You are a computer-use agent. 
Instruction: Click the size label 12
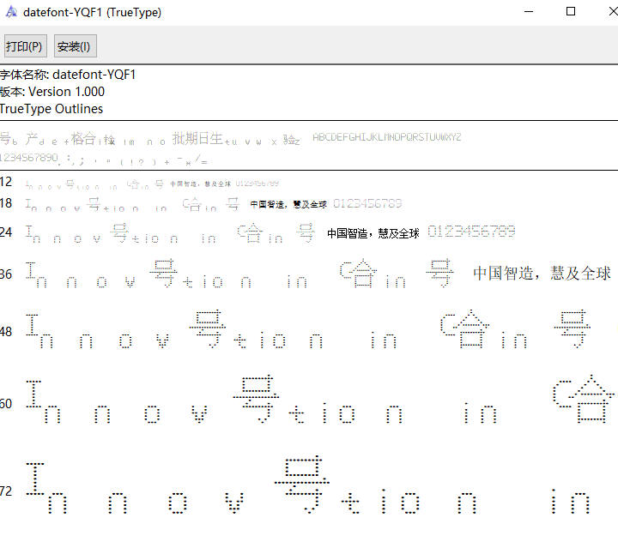pyautogui.click(x=6, y=182)
